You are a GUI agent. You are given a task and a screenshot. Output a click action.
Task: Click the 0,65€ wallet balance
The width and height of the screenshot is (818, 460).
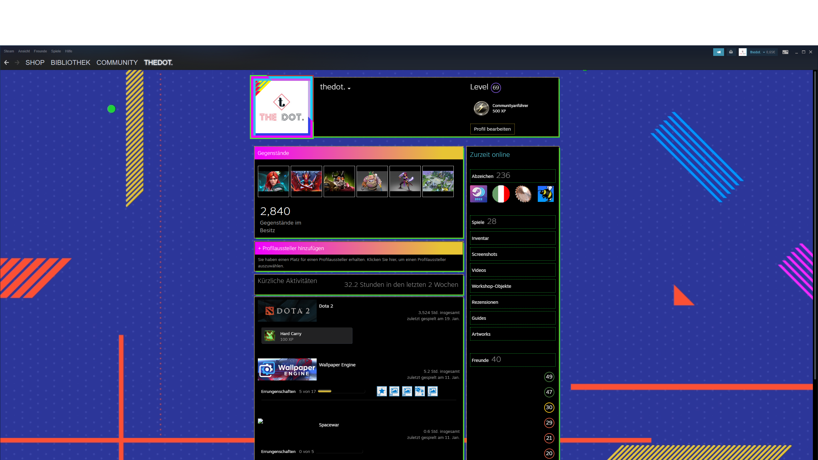(x=770, y=52)
